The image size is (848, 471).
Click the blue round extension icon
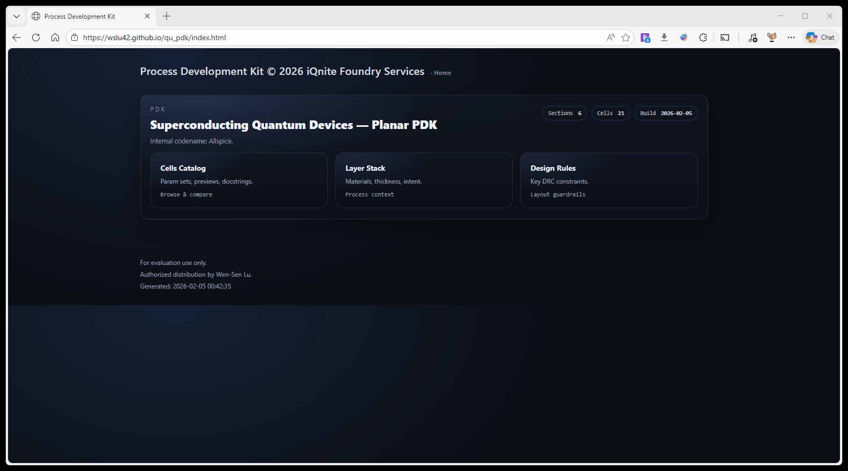tap(684, 37)
